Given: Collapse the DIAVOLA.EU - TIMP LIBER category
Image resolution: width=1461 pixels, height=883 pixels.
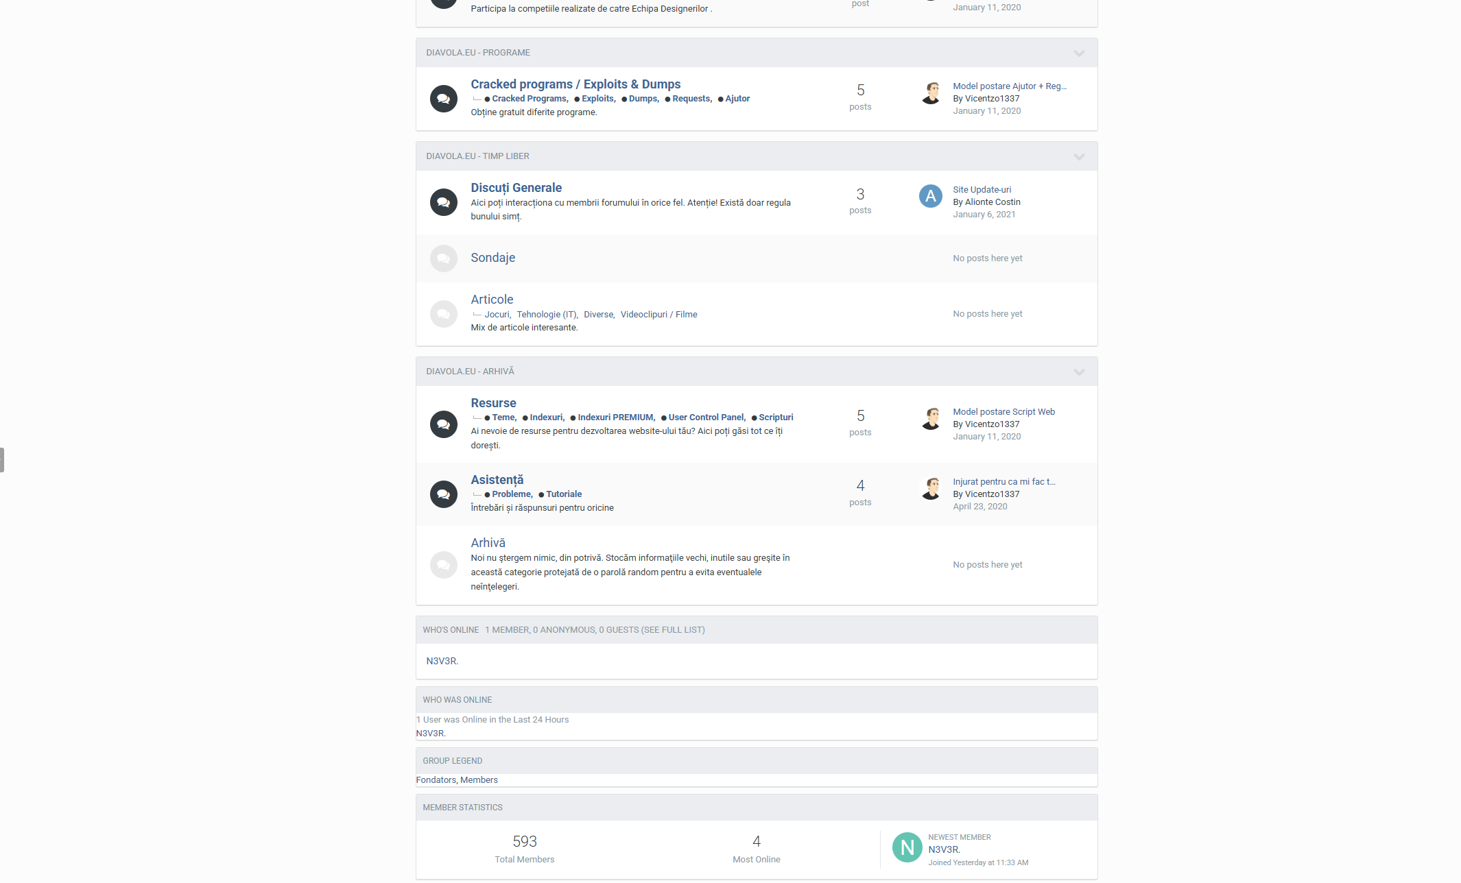Looking at the screenshot, I should (1079, 157).
